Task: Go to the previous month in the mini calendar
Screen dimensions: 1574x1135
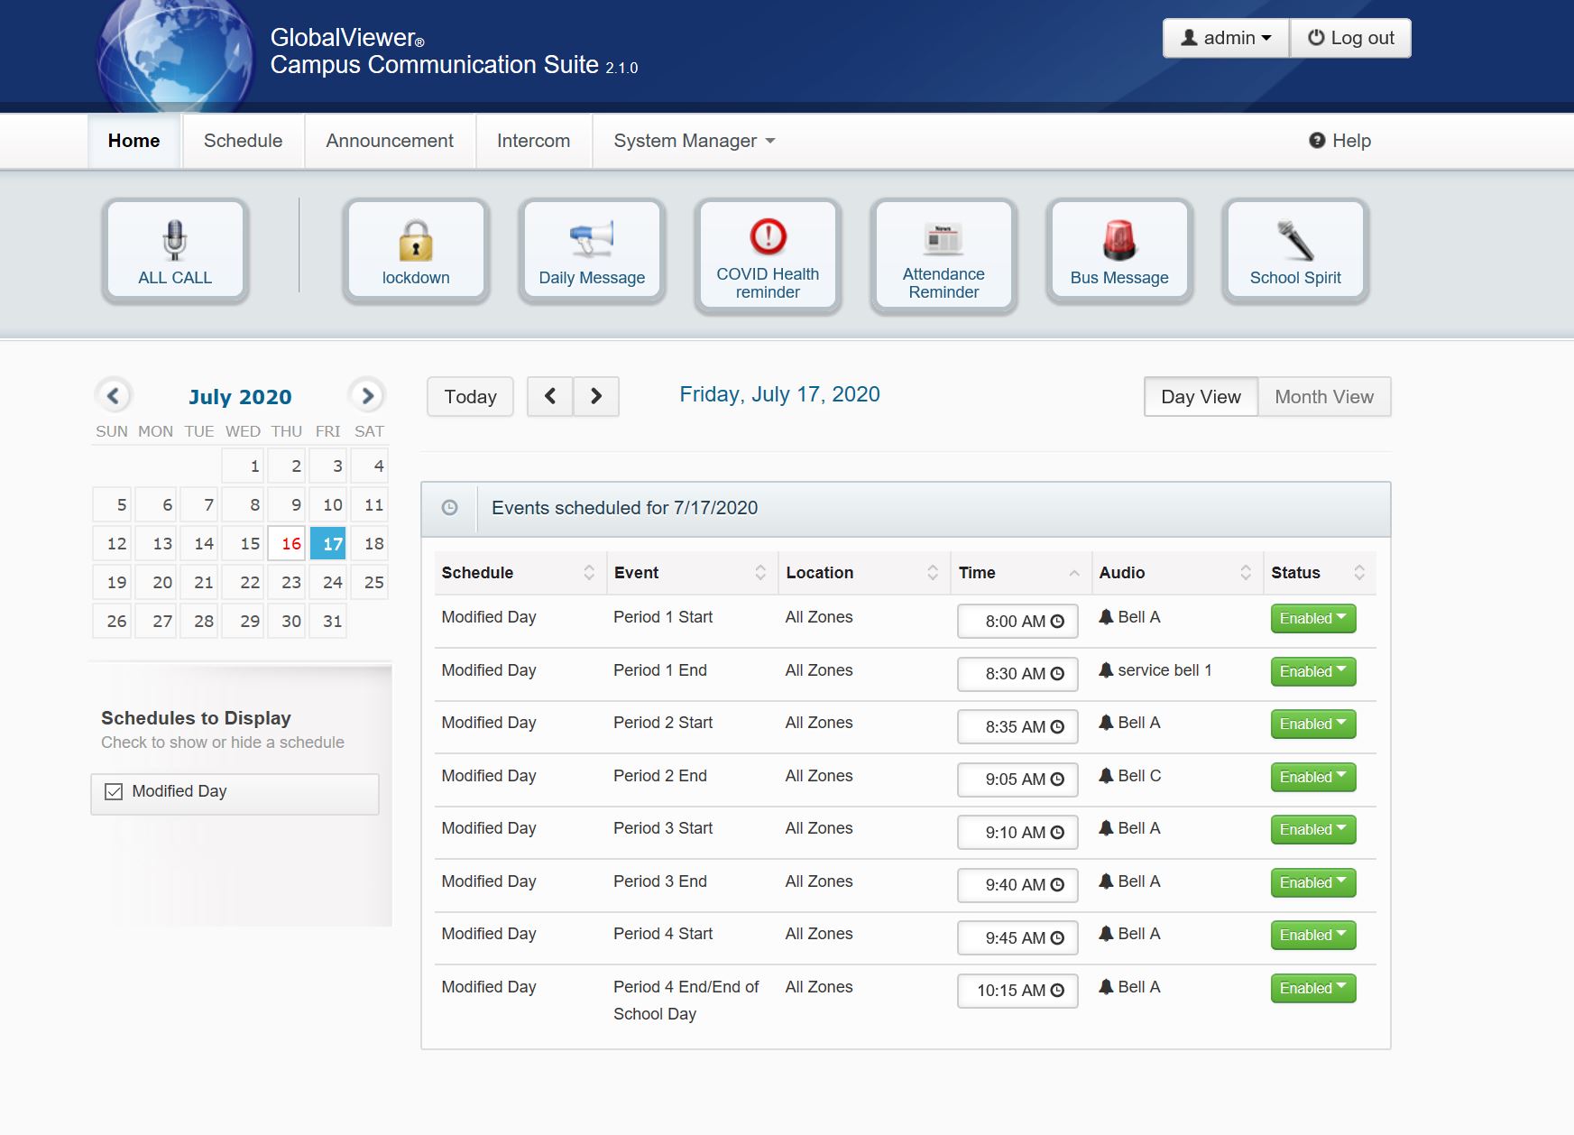Action: (114, 395)
